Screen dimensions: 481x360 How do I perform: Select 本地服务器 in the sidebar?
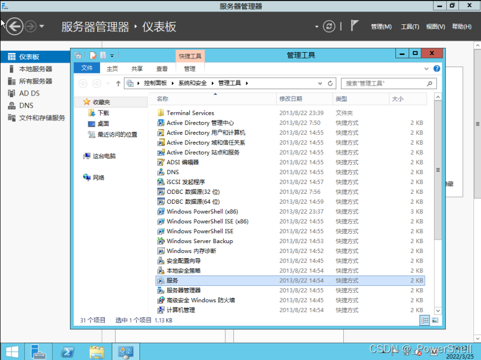tap(35, 69)
